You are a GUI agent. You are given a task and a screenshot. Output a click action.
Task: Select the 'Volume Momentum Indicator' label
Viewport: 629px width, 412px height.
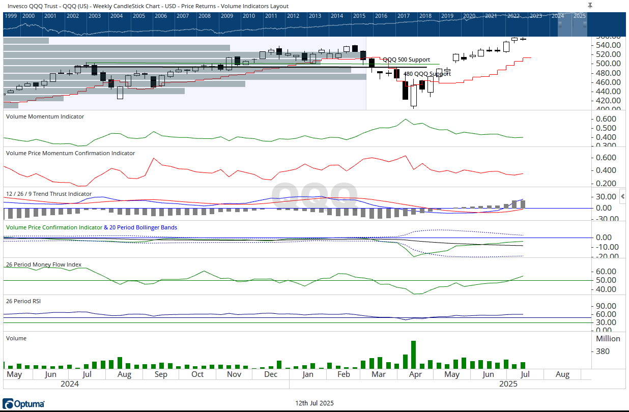click(45, 116)
